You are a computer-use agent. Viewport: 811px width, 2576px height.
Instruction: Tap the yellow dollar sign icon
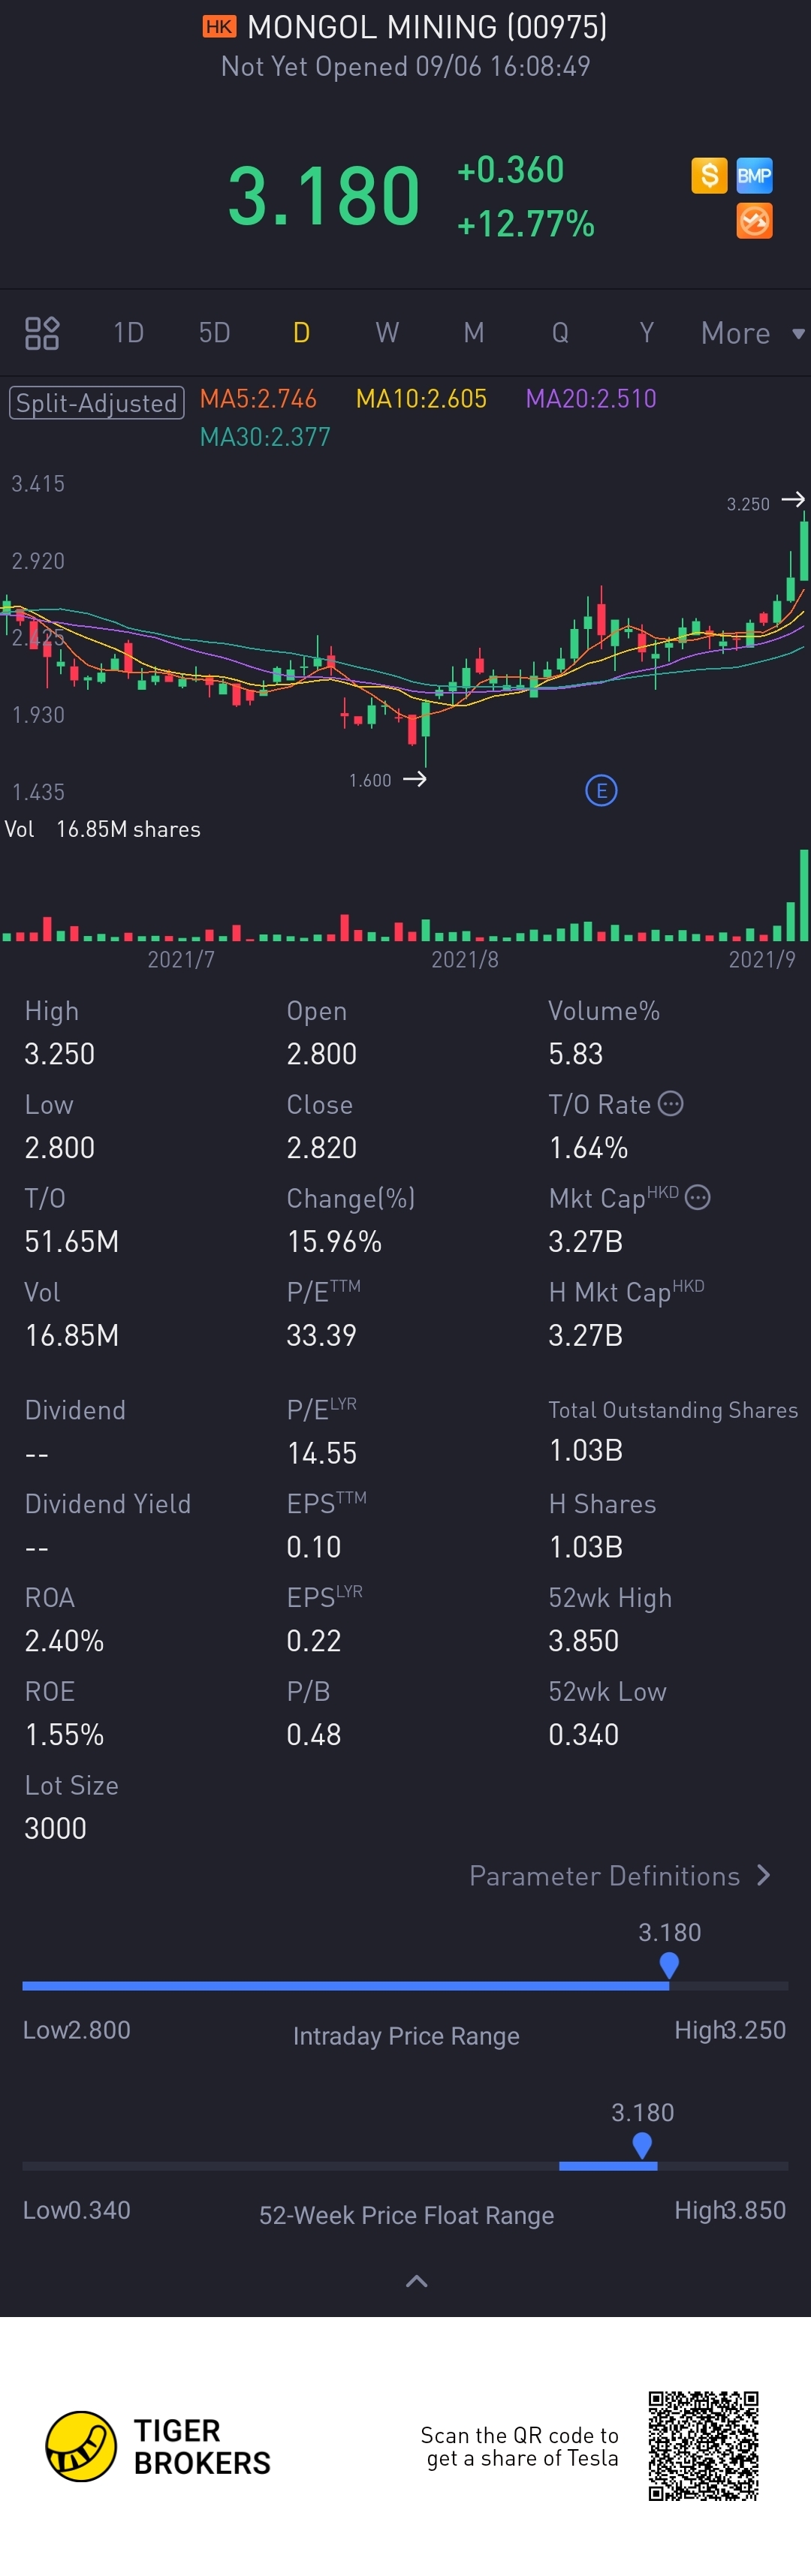tap(709, 176)
